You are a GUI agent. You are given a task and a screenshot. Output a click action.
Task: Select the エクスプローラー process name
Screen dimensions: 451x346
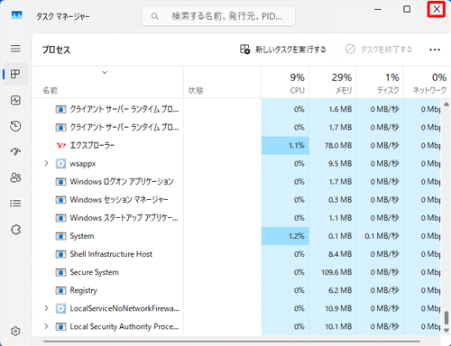[92, 146]
